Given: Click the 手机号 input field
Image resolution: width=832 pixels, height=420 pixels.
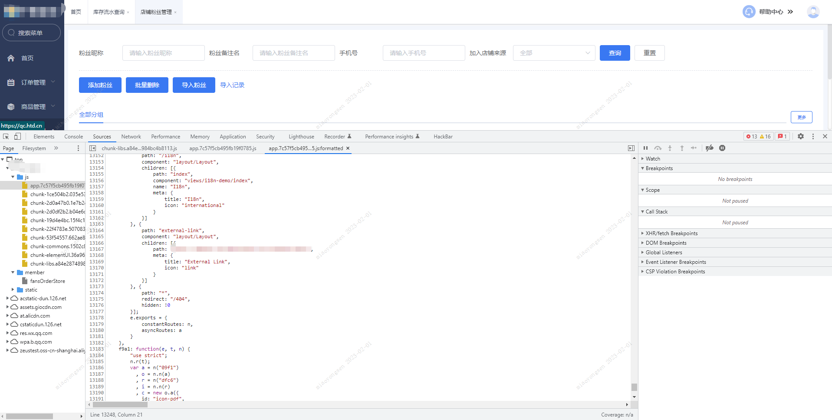Looking at the screenshot, I should tap(424, 53).
